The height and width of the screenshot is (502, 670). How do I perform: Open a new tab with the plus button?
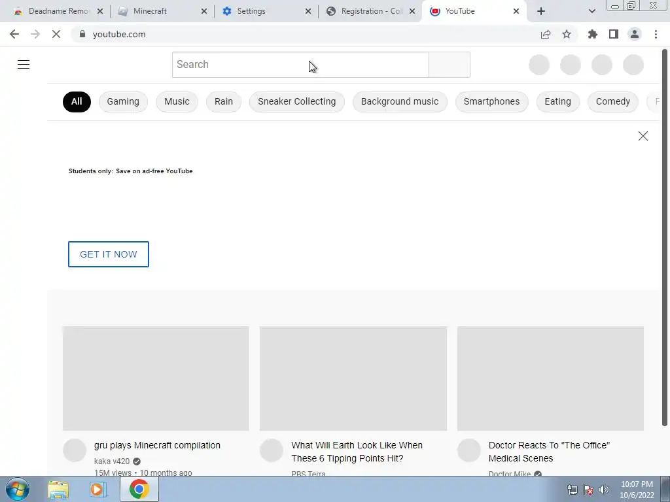pyautogui.click(x=541, y=12)
